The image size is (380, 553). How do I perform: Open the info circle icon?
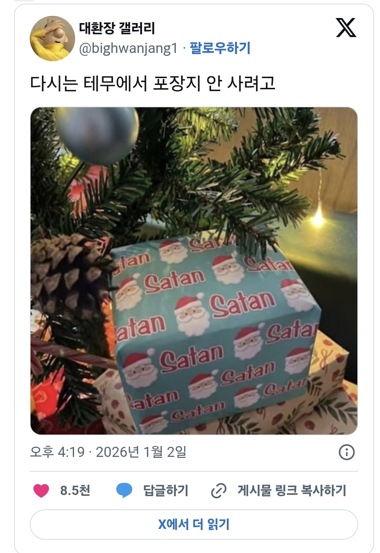(x=347, y=452)
